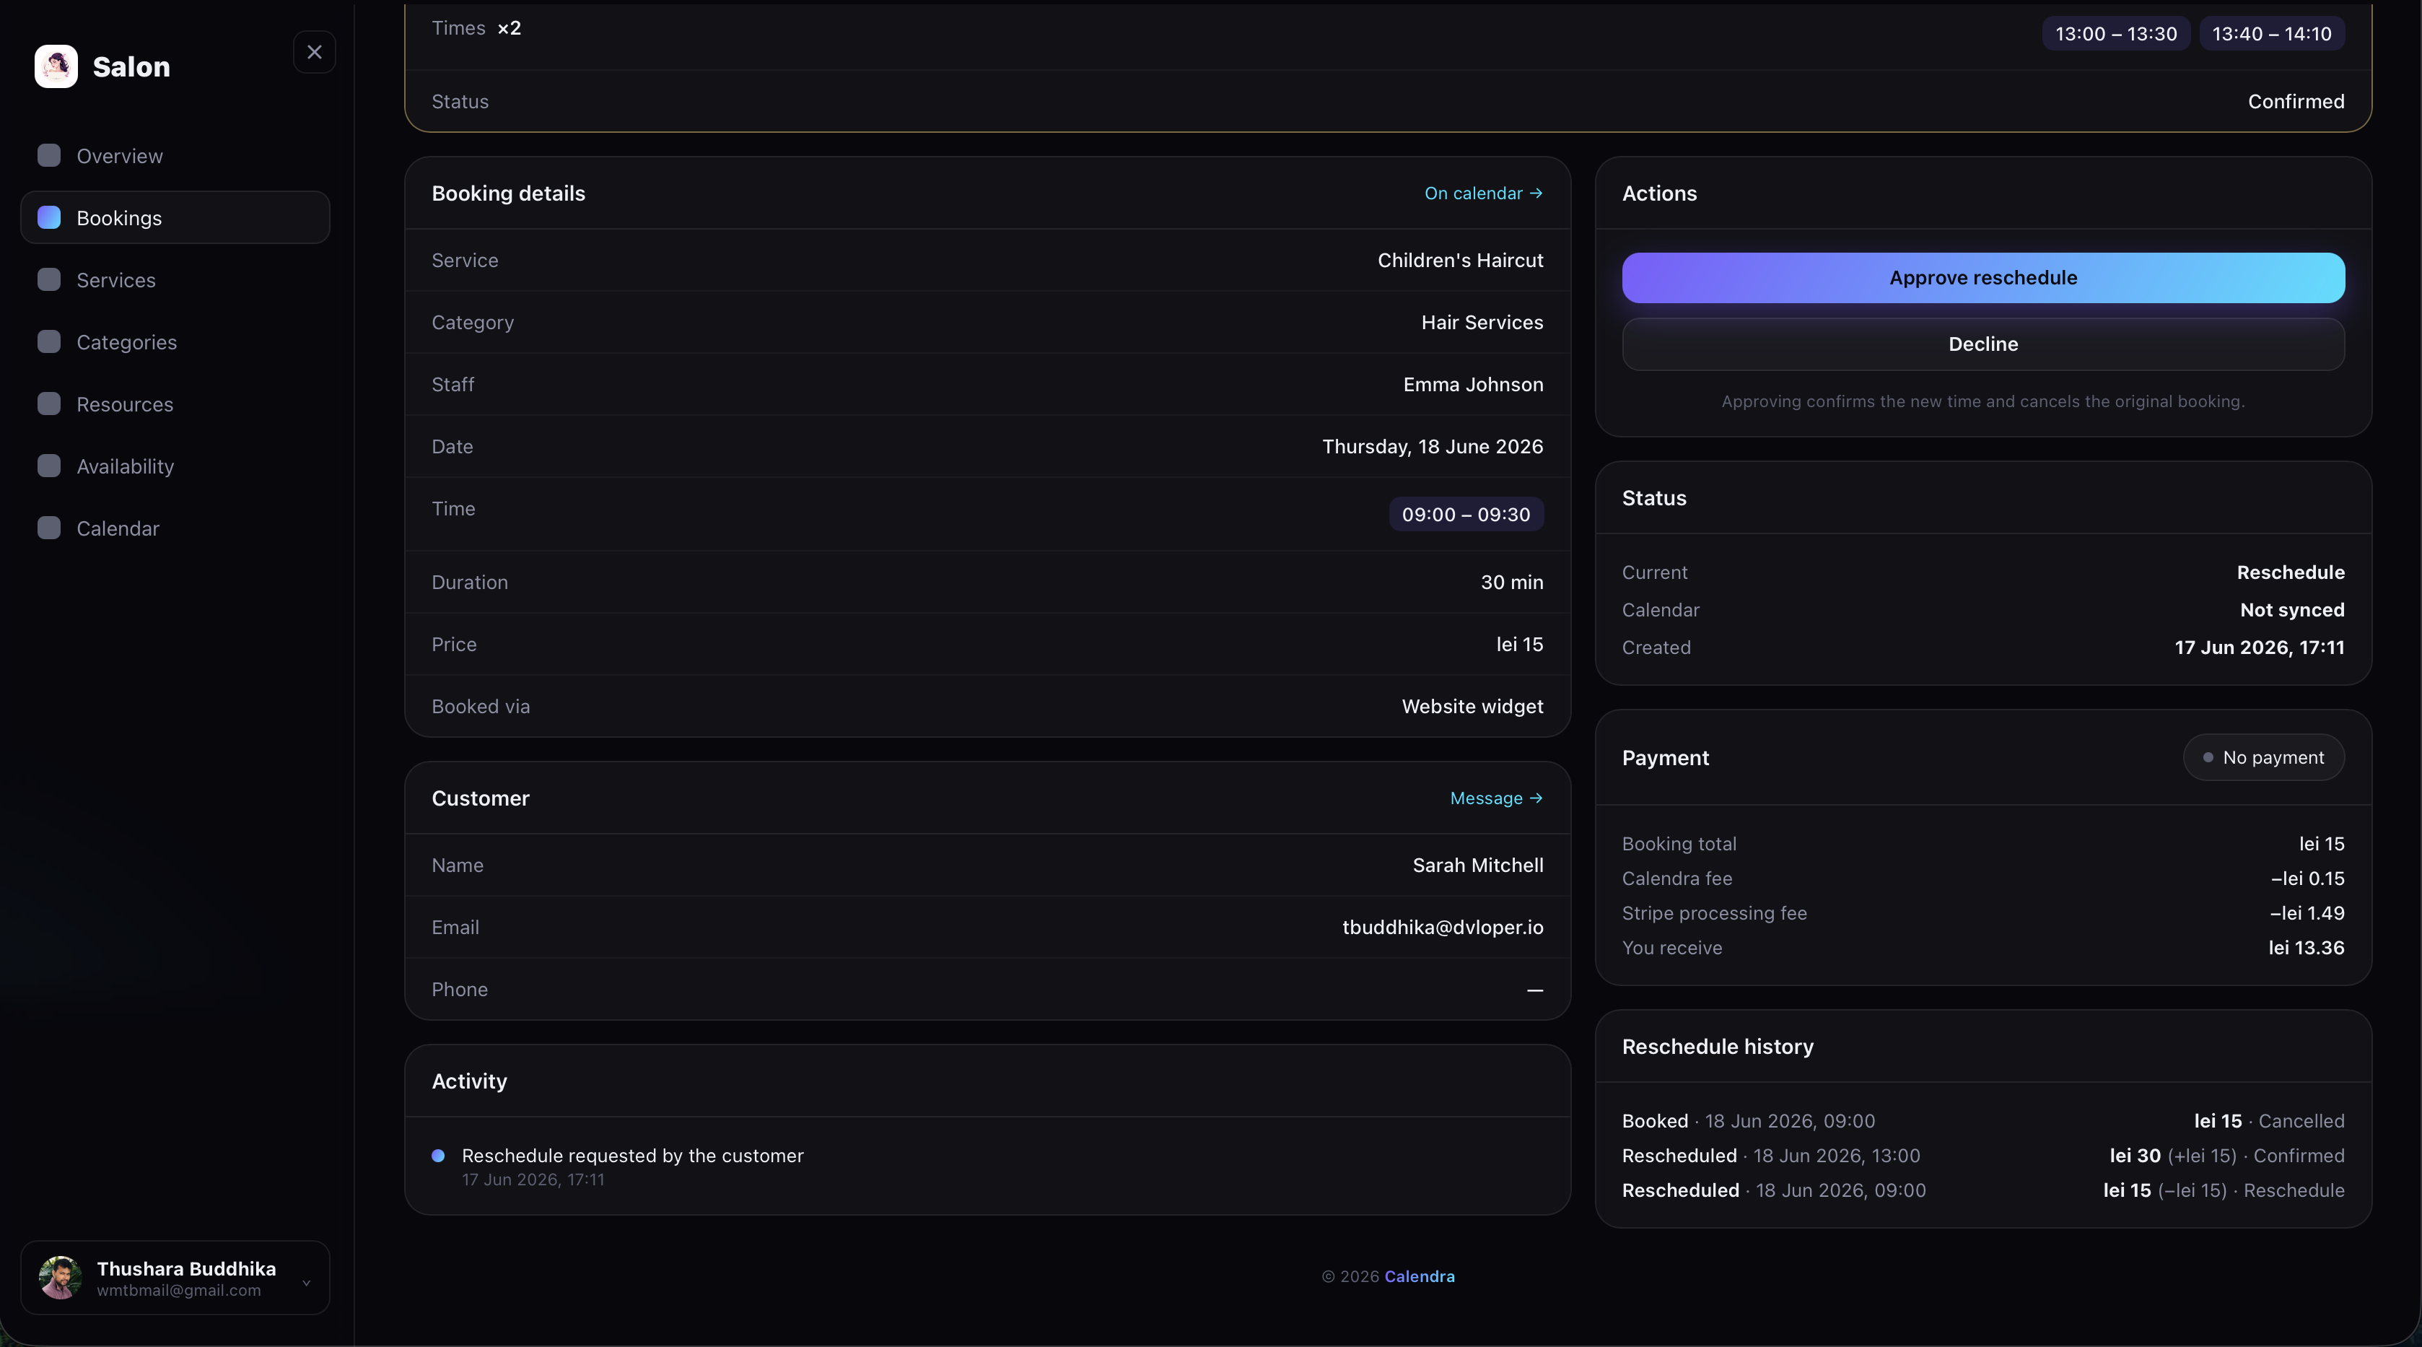Click the Services sidebar icon
The image size is (2422, 1347).
click(49, 279)
